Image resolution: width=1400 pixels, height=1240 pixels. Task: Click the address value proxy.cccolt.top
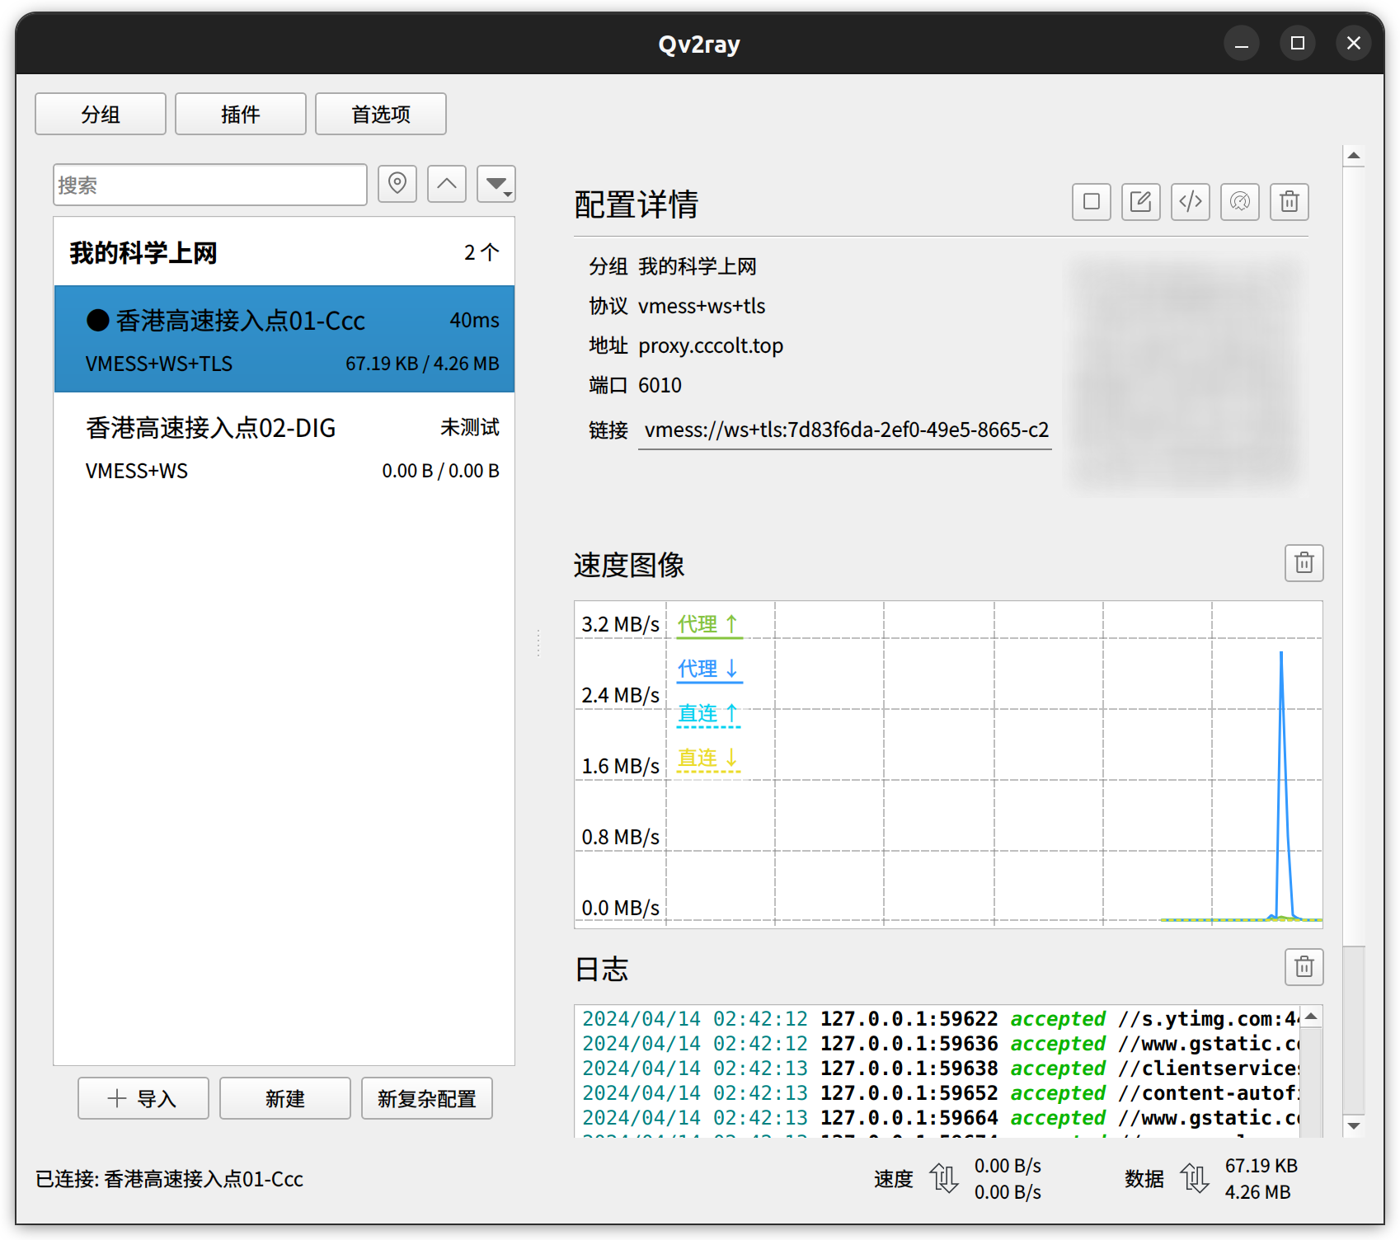[711, 345]
